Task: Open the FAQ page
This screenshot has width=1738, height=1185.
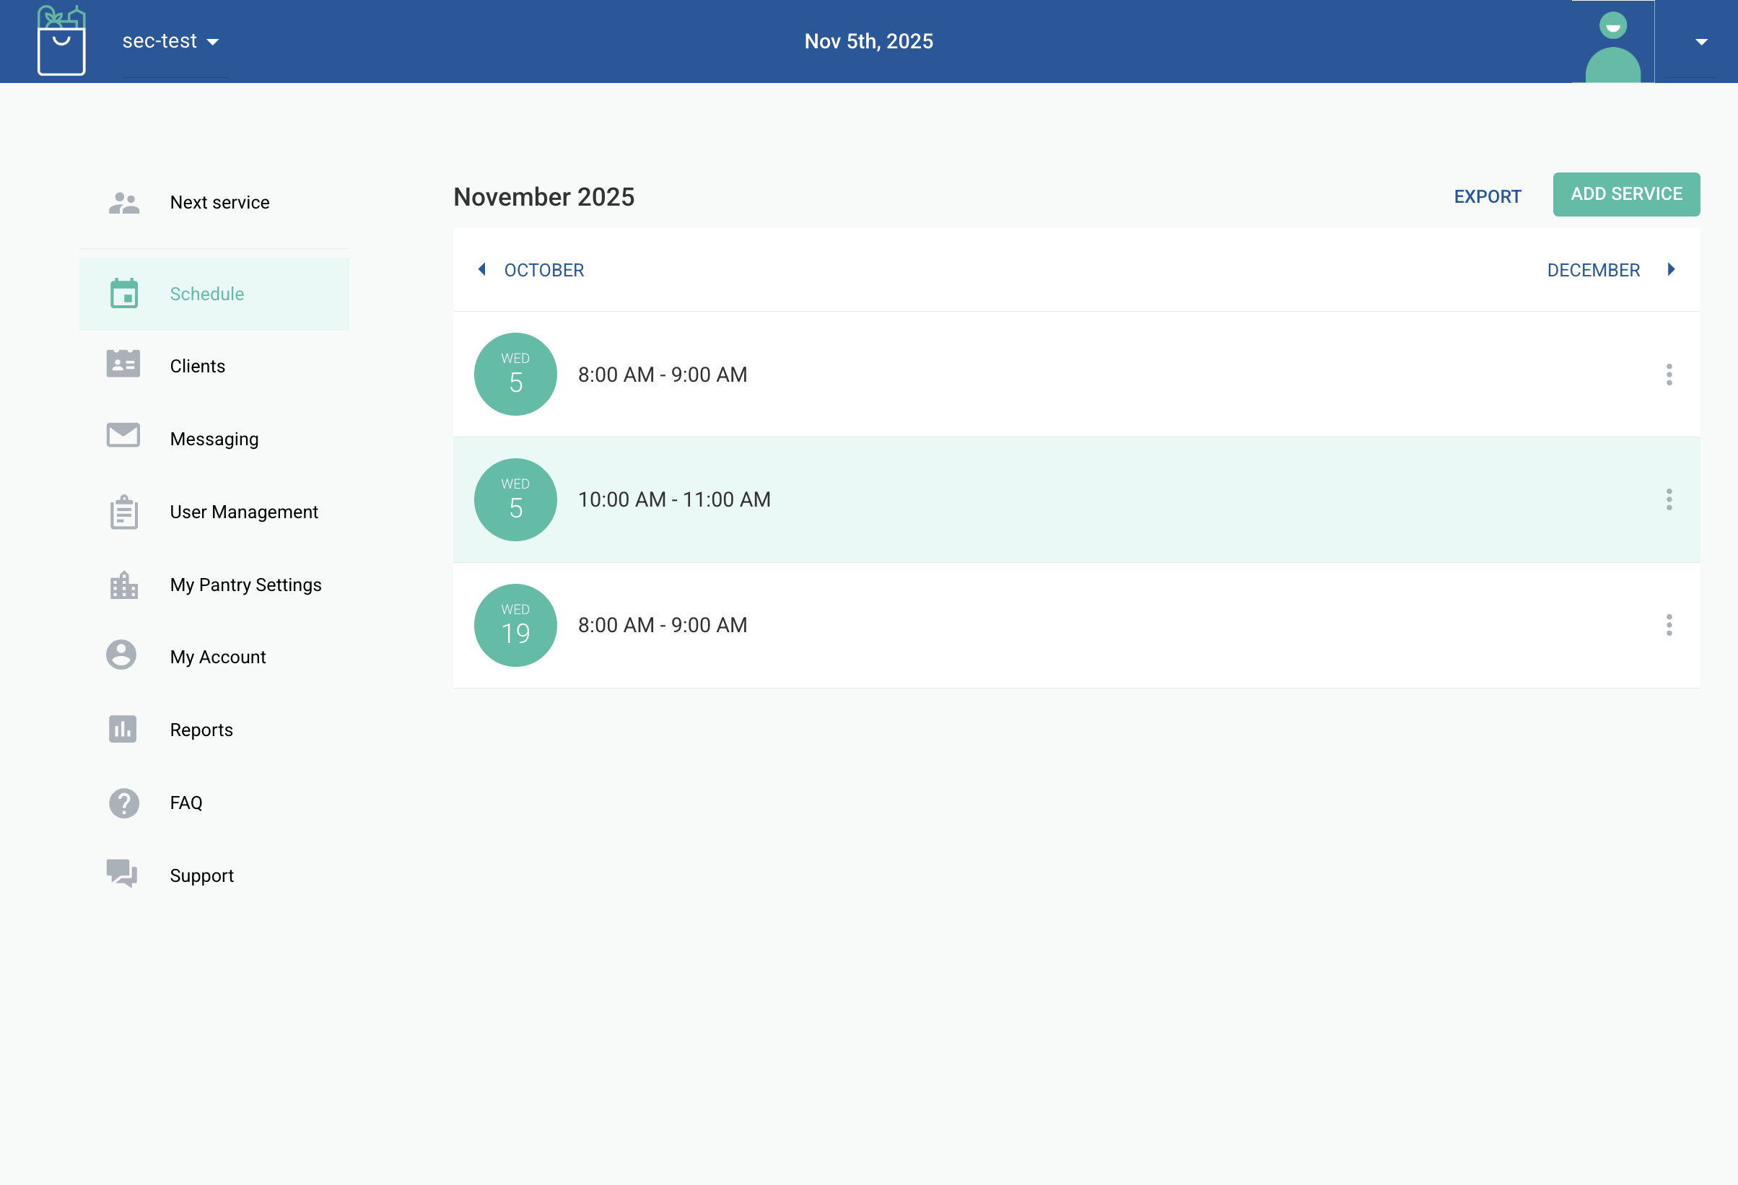Action: pyautogui.click(x=214, y=803)
